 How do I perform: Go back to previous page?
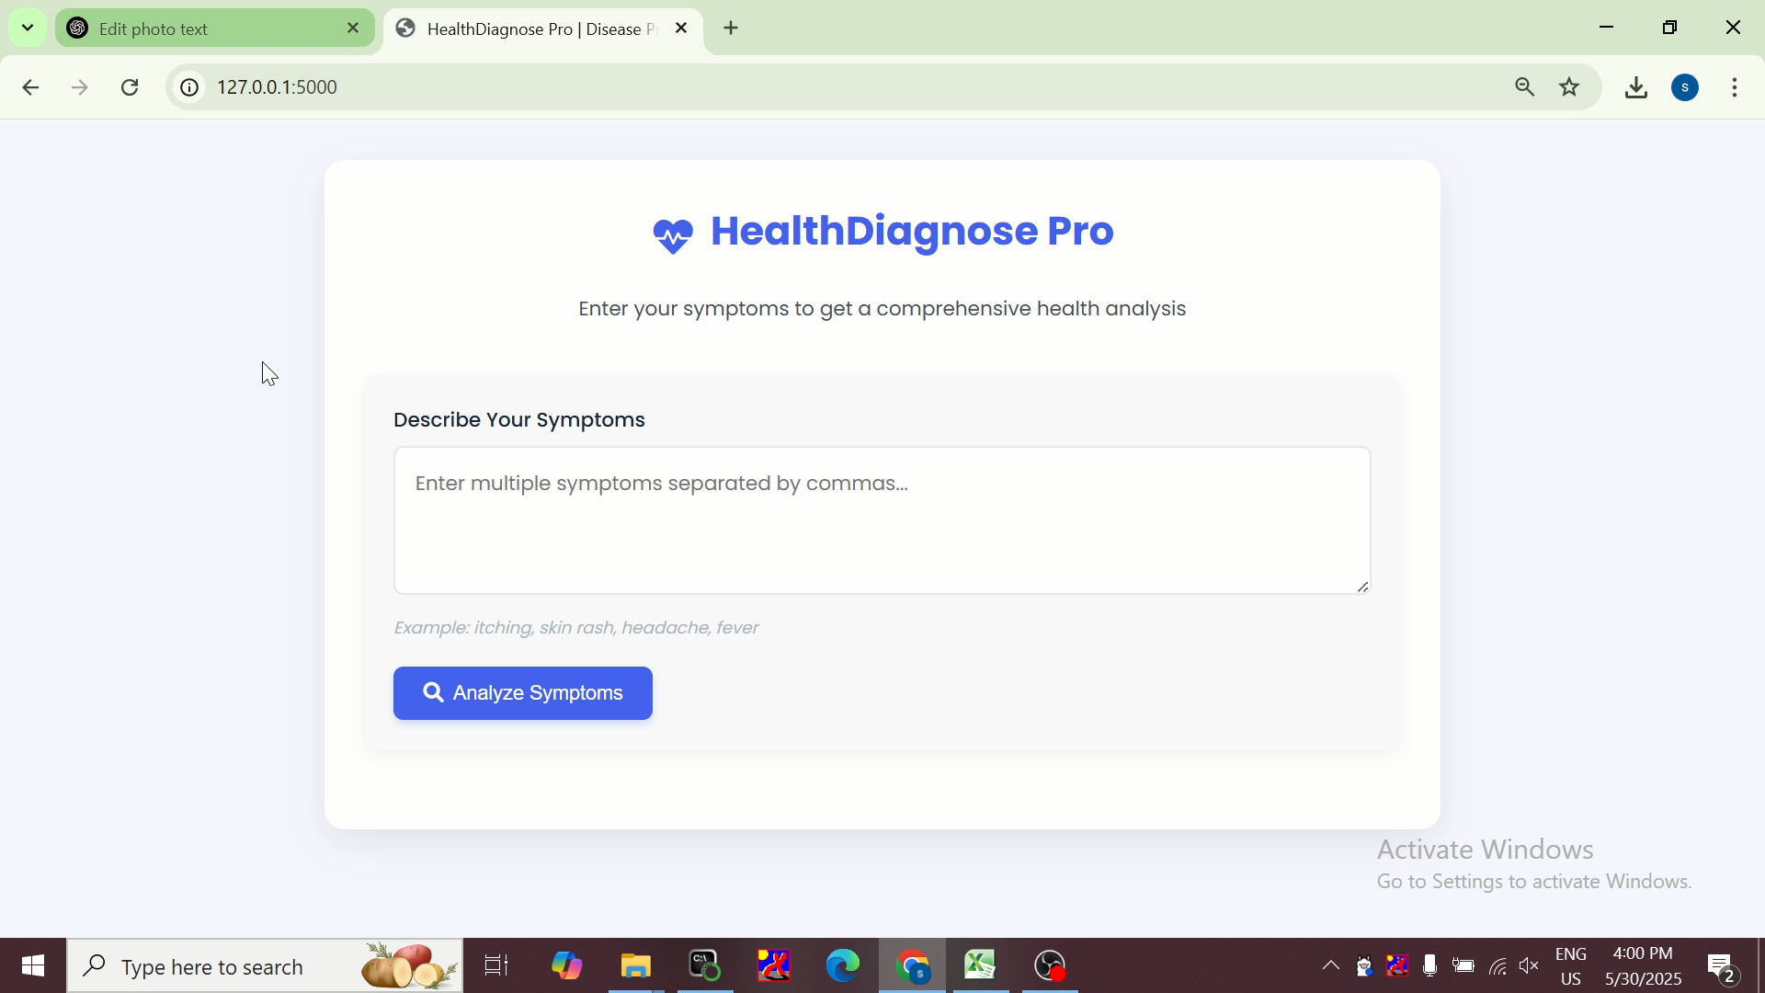[x=30, y=87]
